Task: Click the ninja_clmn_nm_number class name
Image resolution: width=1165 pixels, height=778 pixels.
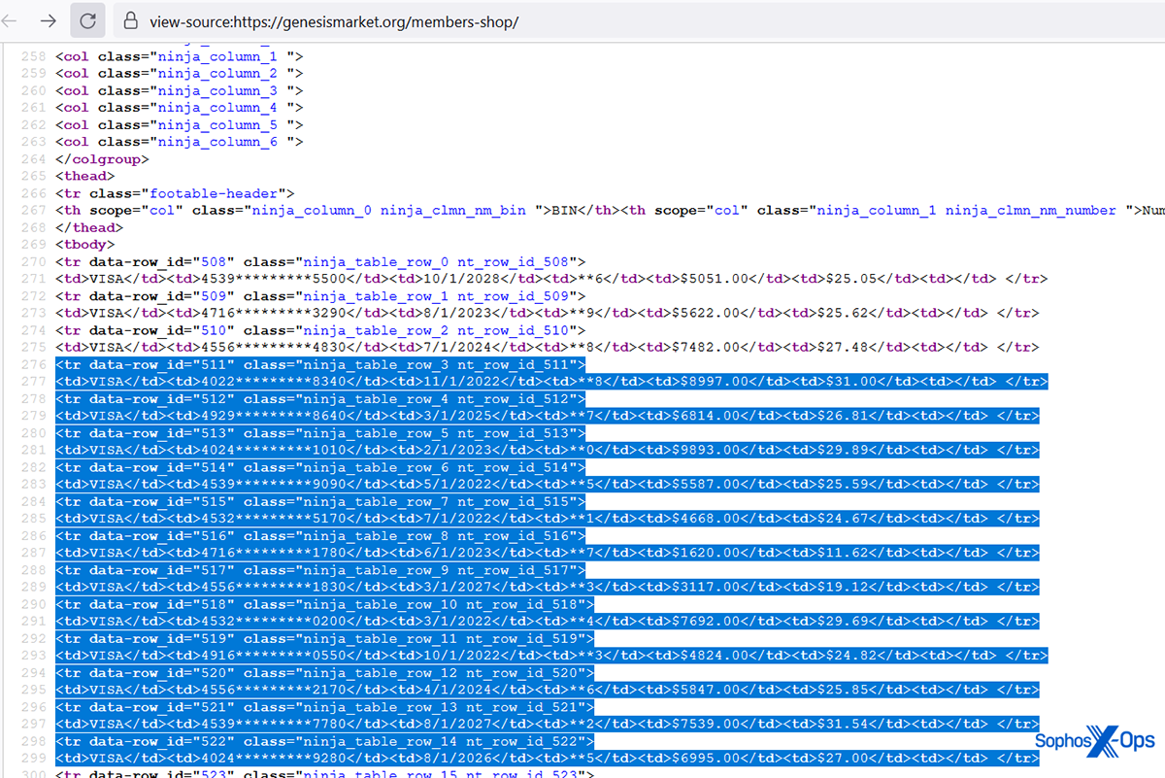Action: [x=1032, y=210]
